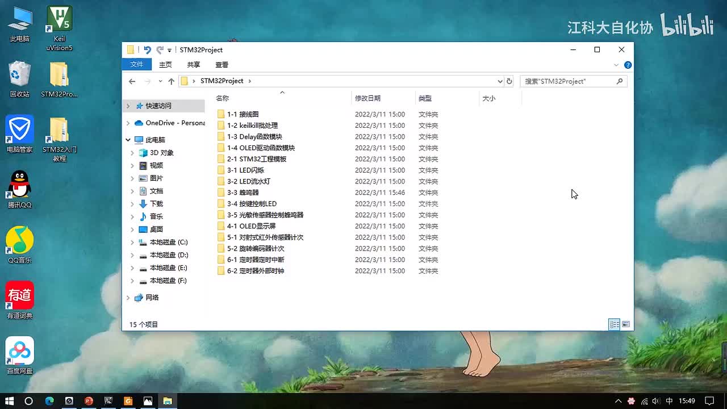Switch to large icons view button

click(625, 324)
